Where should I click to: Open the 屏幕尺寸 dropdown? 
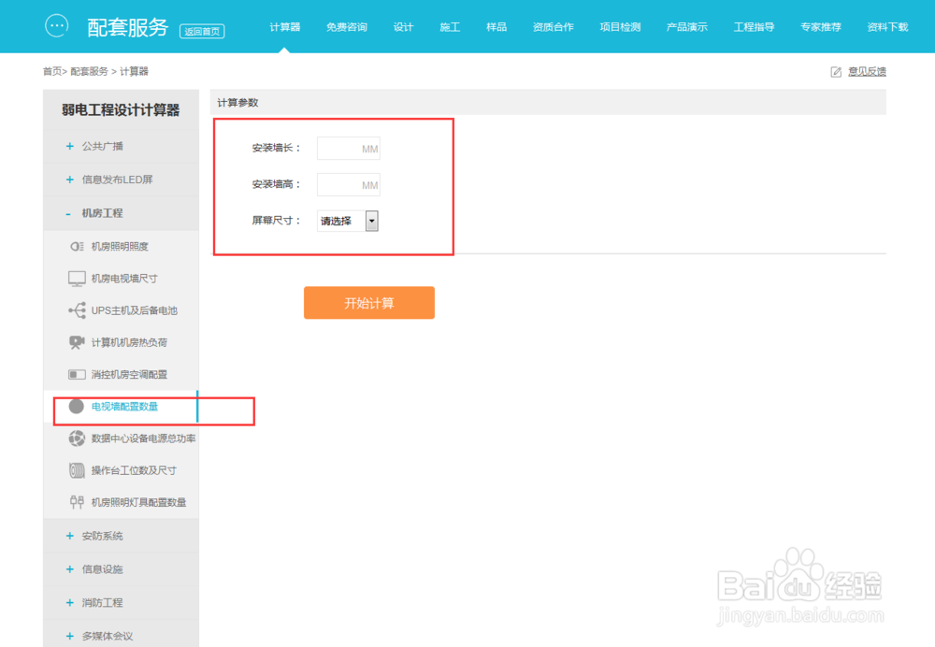coord(348,222)
